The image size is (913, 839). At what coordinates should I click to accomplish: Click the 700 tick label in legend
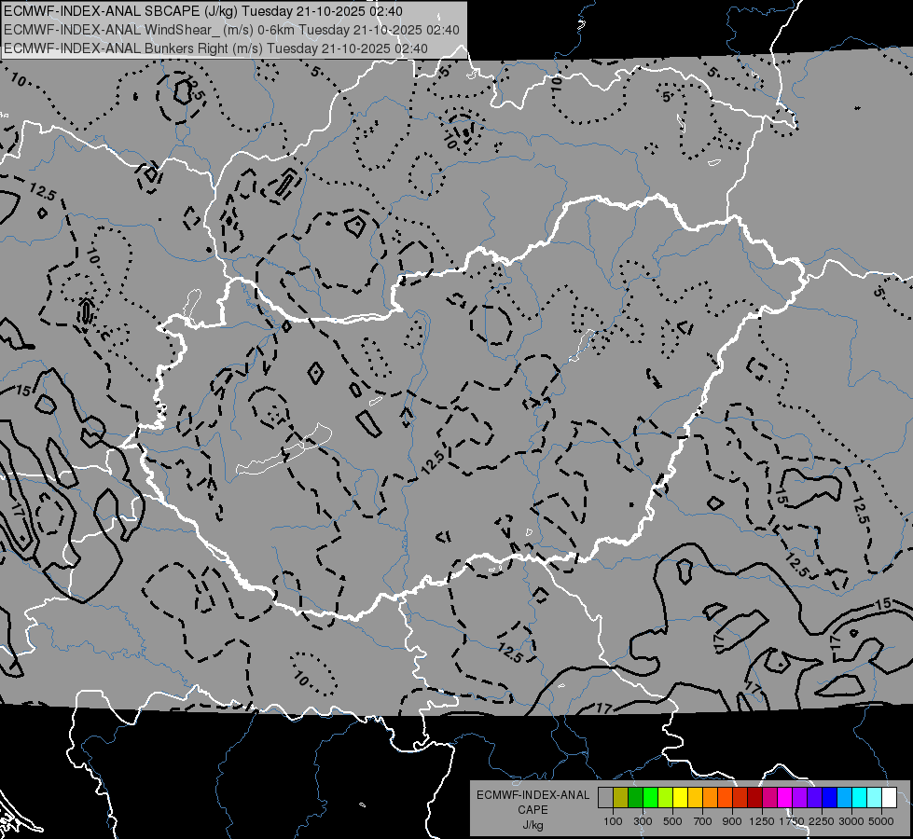tap(703, 821)
